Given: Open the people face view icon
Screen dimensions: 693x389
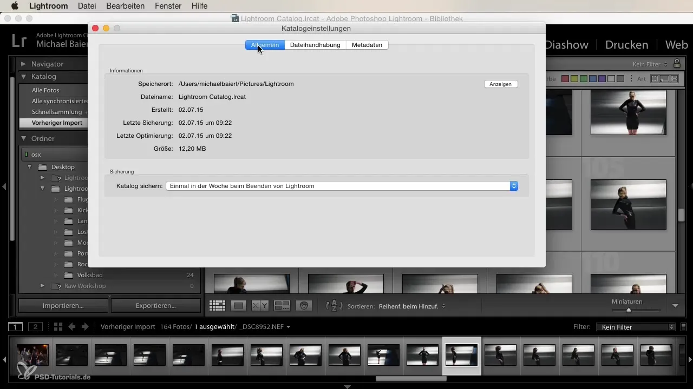Looking at the screenshot, I should click(304, 306).
